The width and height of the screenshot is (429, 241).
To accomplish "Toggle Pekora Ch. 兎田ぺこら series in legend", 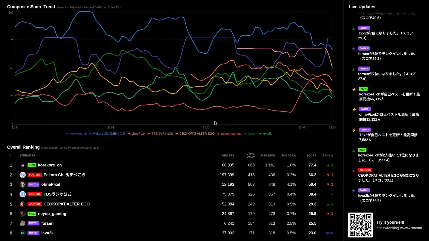I will click(107, 134).
